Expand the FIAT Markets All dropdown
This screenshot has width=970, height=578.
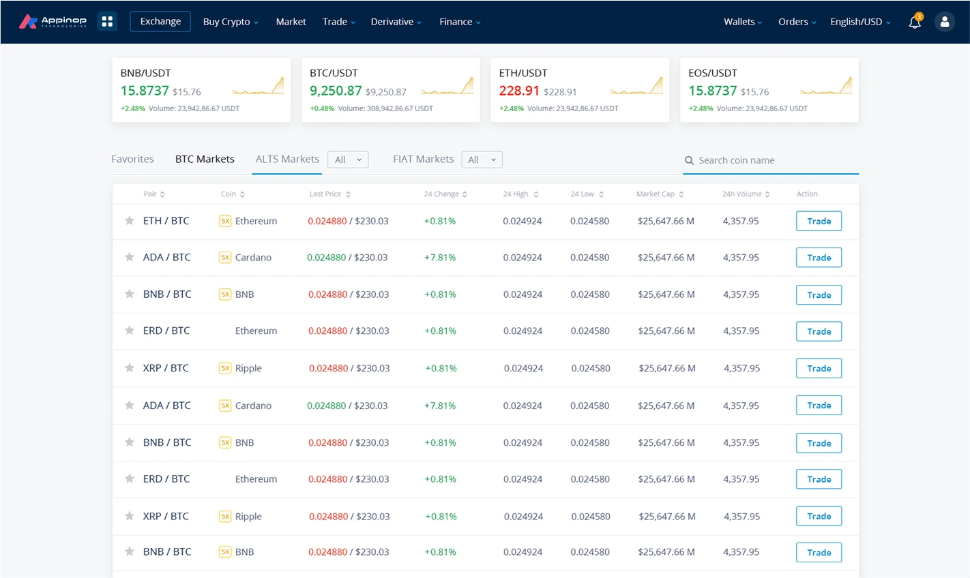482,159
